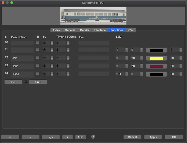Click the F3 Col2 description field
The image size is (187, 143).
(22, 66)
